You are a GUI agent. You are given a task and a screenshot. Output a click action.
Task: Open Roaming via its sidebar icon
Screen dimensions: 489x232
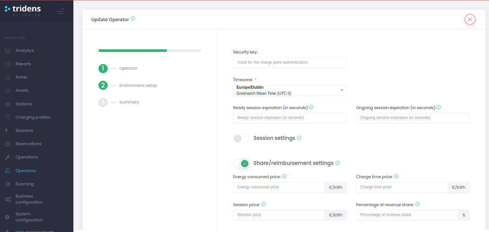[8, 183]
